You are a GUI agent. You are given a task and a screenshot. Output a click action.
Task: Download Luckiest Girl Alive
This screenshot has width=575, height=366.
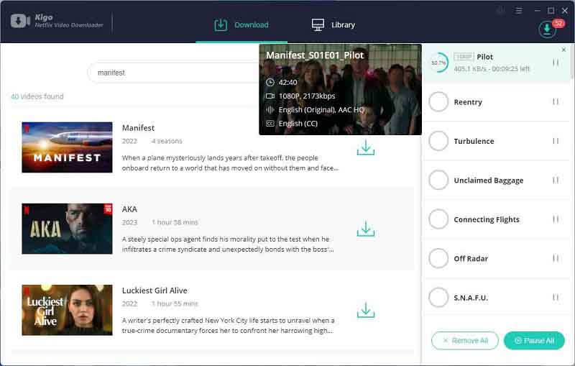(366, 310)
